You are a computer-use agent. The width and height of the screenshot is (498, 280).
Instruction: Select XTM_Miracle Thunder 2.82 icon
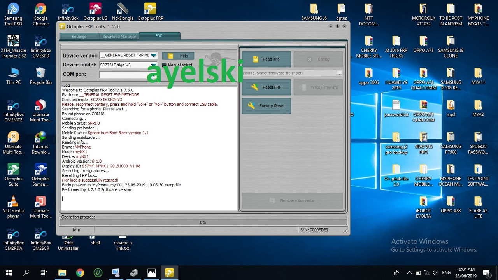tap(13, 47)
